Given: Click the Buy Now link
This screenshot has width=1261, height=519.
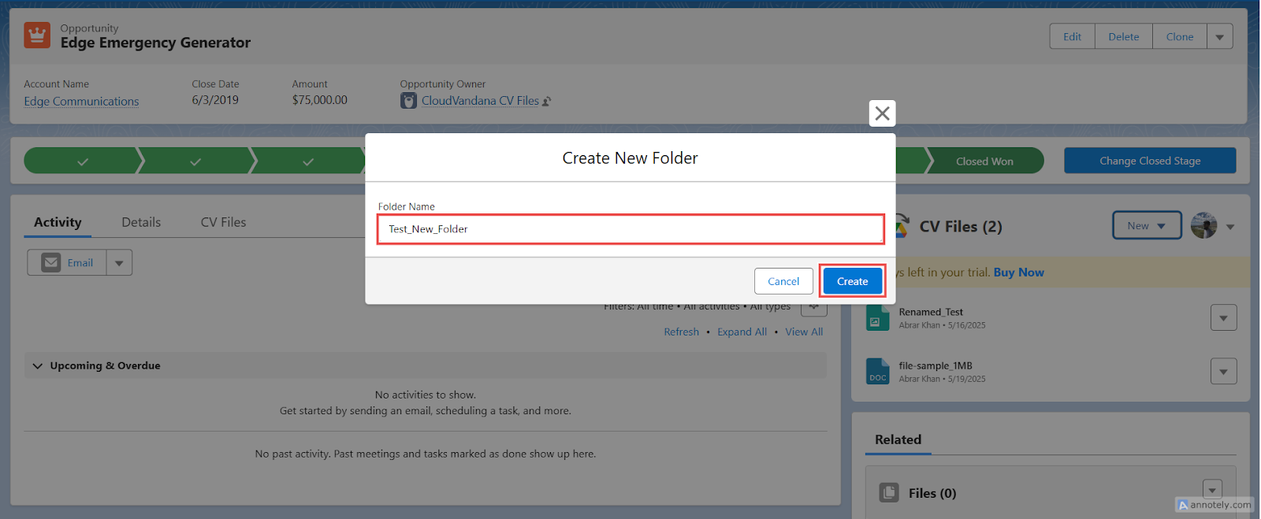Looking at the screenshot, I should pos(1018,272).
